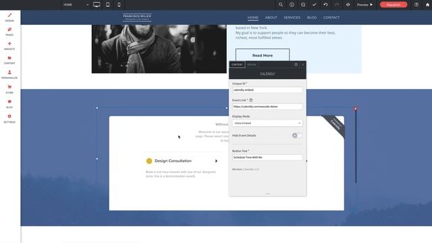
Task: Click the info icon in top toolbar
Action: (292, 5)
